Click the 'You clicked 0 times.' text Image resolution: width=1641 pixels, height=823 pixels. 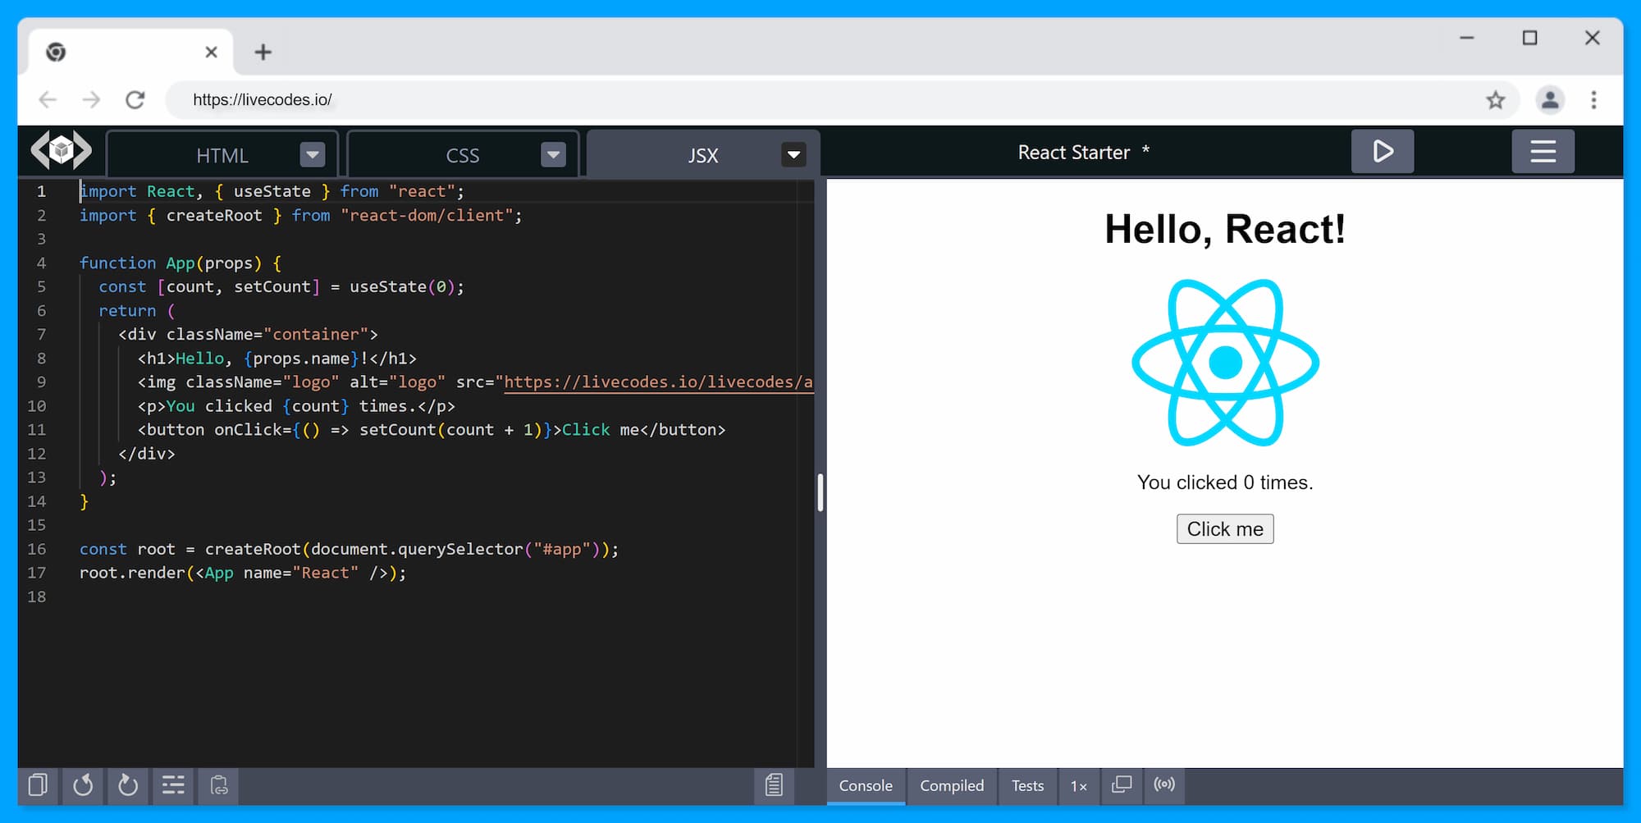pos(1225,482)
